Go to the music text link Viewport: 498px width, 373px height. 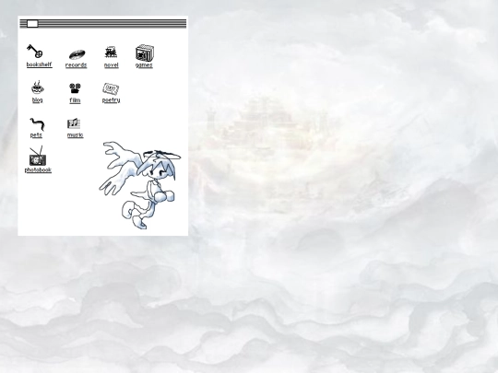click(x=76, y=135)
